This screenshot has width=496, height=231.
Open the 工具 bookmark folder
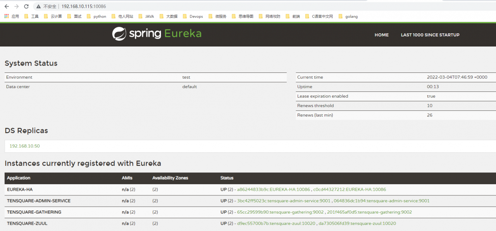point(31,16)
